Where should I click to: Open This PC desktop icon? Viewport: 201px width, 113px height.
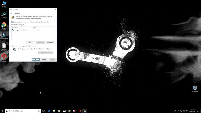(4, 4)
